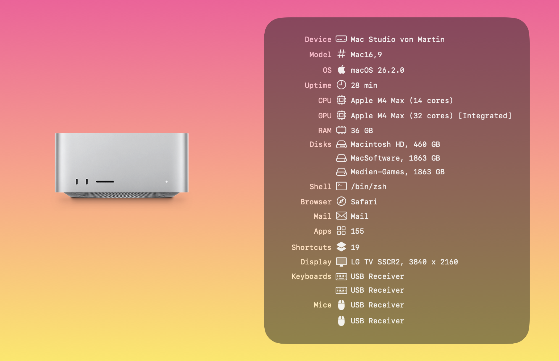Click the 'Browser' label
The height and width of the screenshot is (361, 559).
[316, 202]
